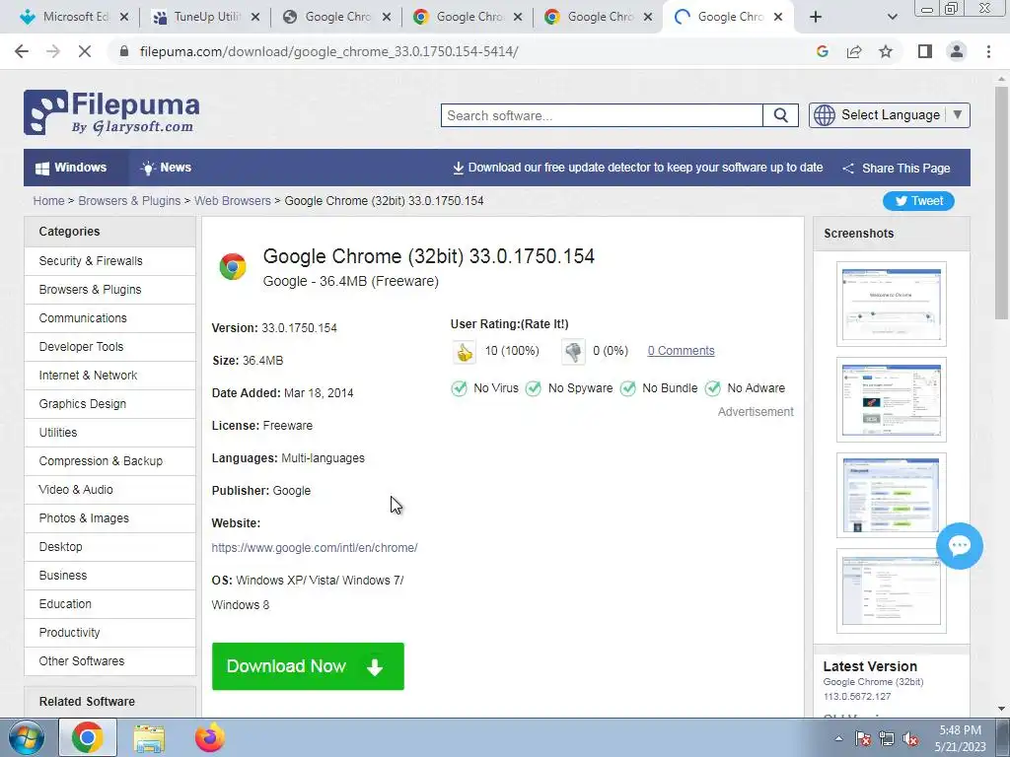Image resolution: width=1010 pixels, height=757 pixels.
Task: Click the Google icon in address bar
Action: click(x=822, y=51)
